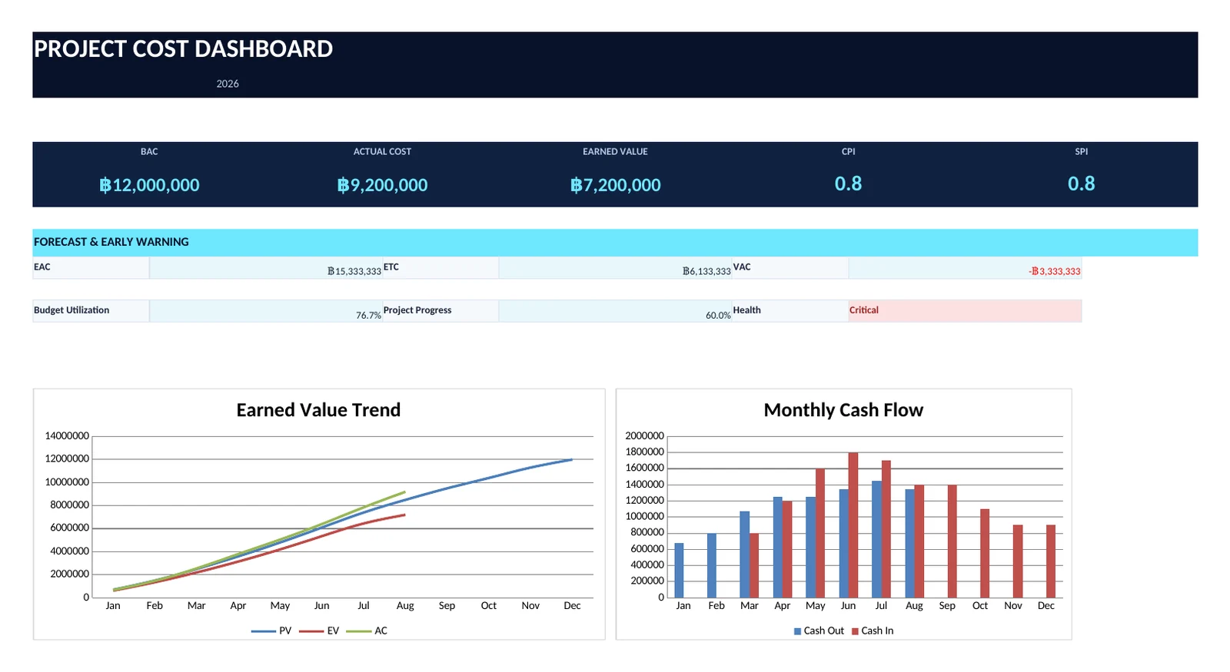
Task: Select the ETC label cell
Action: [x=440, y=268]
